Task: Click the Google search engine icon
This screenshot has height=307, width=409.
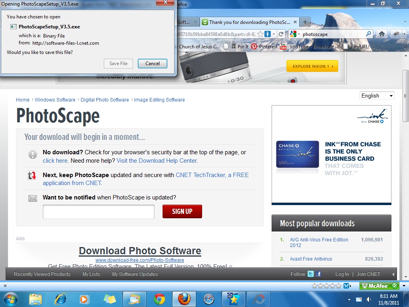Action: tap(293, 34)
